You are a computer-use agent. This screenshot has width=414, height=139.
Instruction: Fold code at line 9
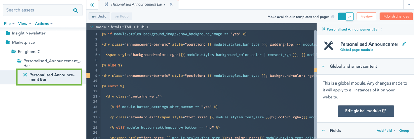click(99, 76)
